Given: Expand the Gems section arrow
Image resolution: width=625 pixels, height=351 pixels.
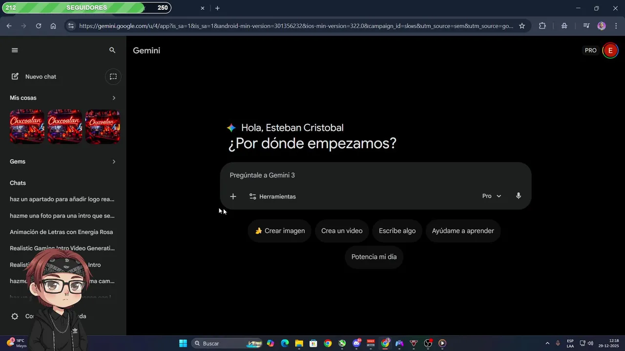Looking at the screenshot, I should click(114, 161).
